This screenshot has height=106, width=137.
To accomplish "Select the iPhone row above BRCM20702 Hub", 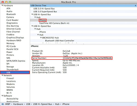I will tap(84, 32).
